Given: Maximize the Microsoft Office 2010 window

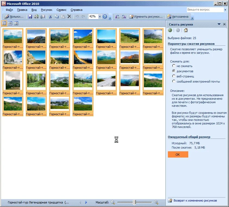Looking at the screenshot, I should 220,4.
